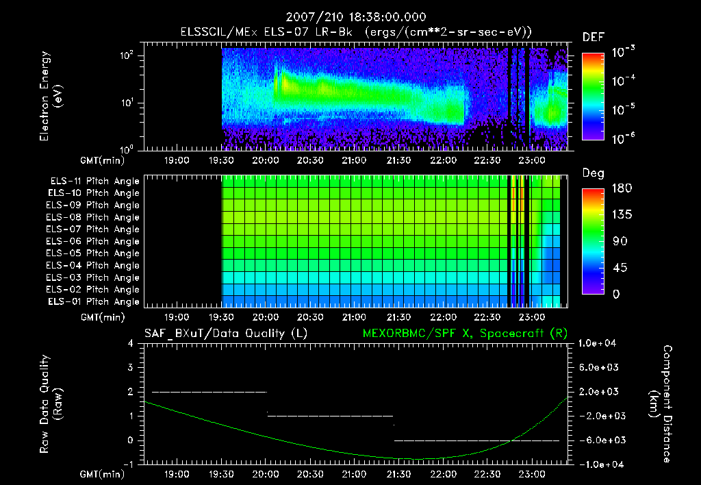Click the ELS-07 Pitch Angle row label
Viewport: 701px width, 485px height.
tap(93, 229)
